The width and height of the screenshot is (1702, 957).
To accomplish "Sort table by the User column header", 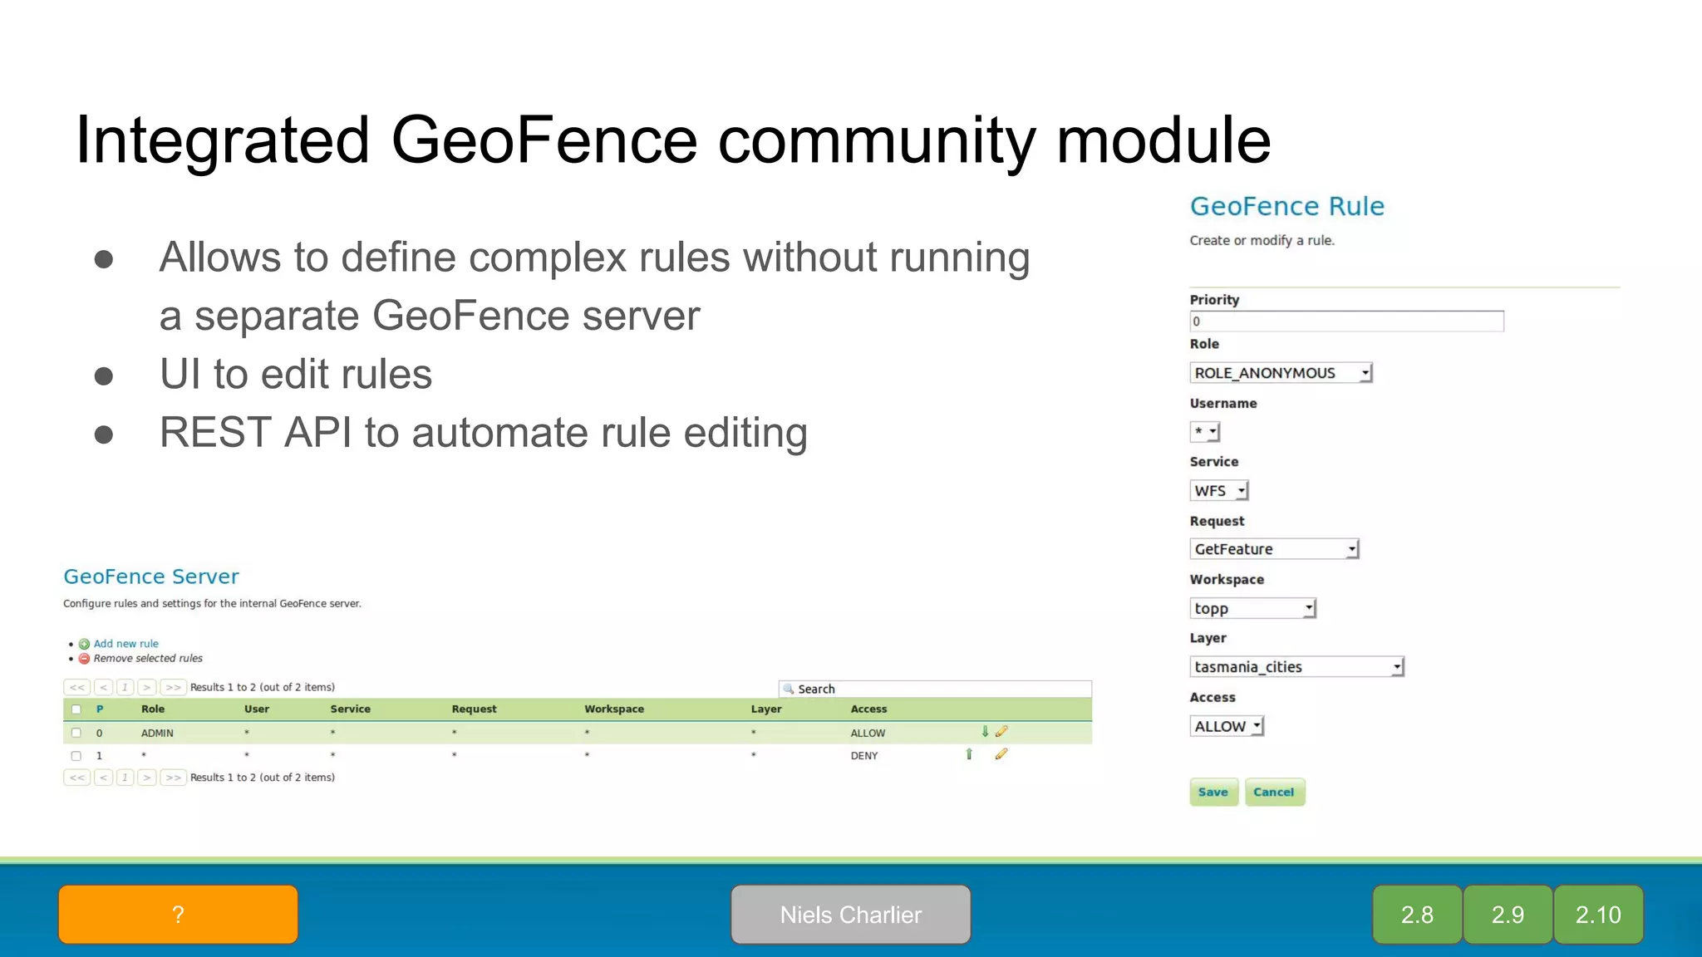I will pos(257,709).
